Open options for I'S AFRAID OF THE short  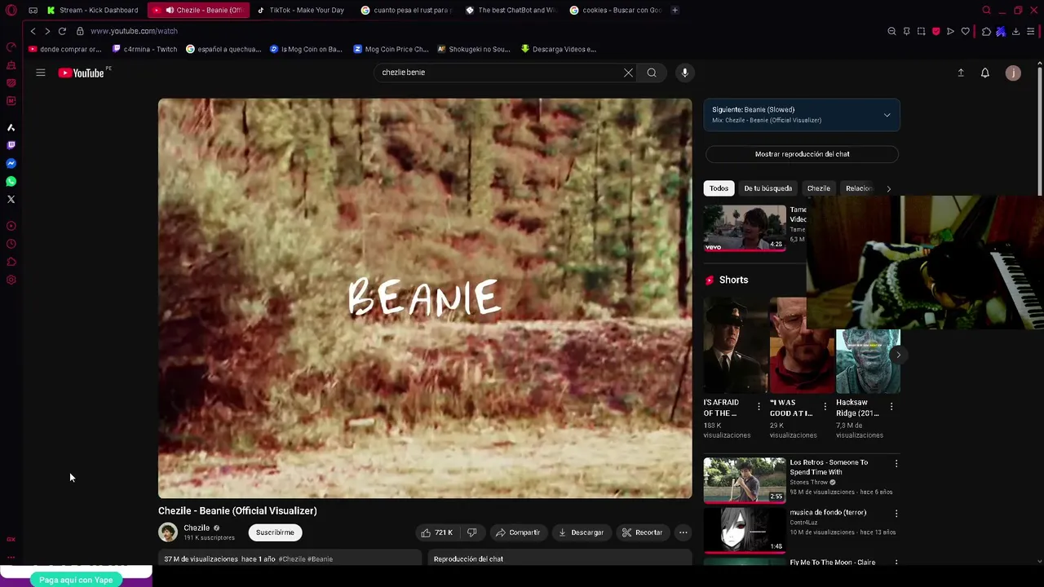click(x=759, y=406)
